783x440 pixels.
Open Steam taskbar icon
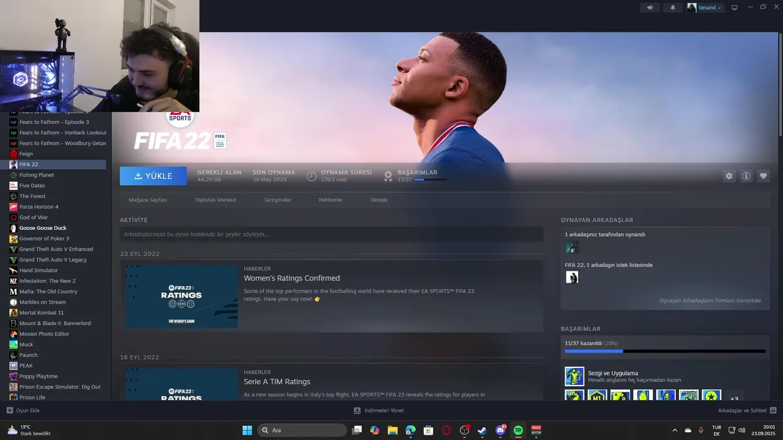(483, 430)
